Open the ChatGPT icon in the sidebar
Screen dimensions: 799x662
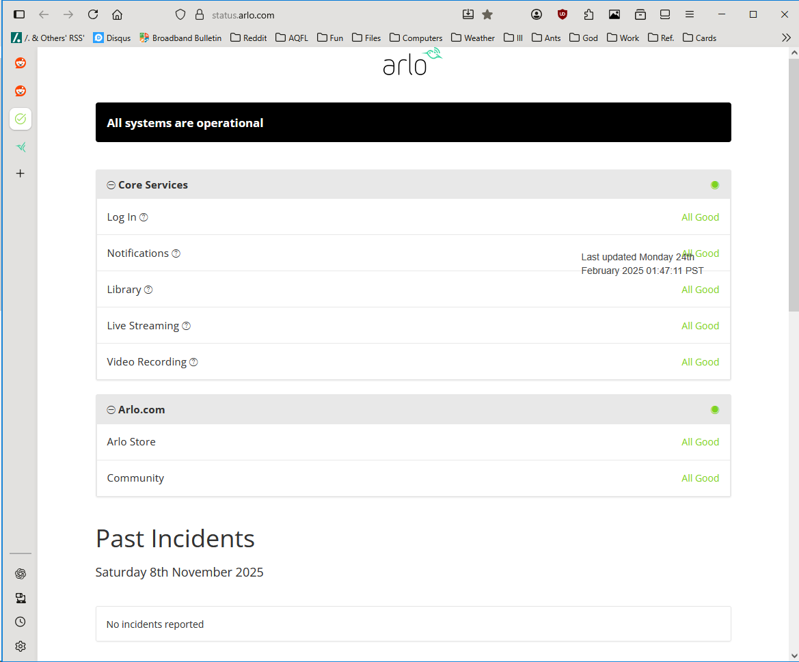[x=20, y=574]
